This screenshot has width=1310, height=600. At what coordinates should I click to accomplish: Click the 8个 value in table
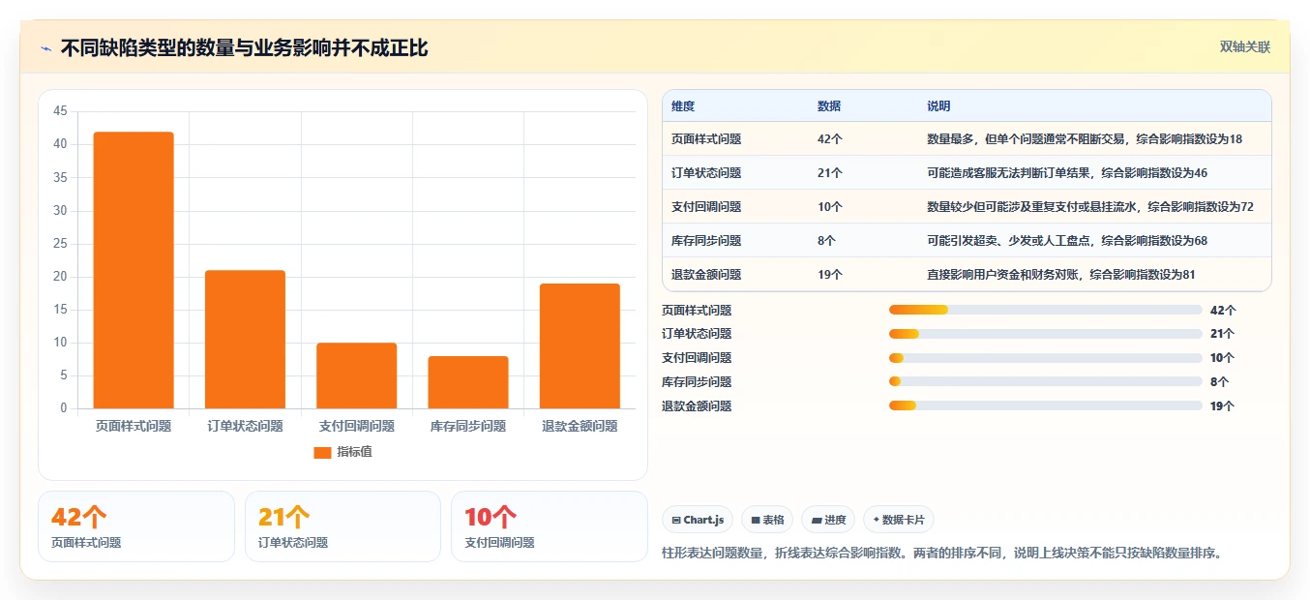pyautogui.click(x=826, y=241)
